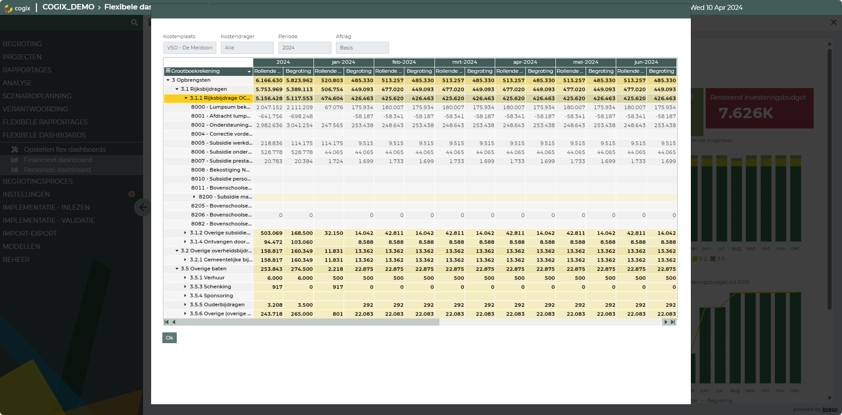Screen dimensions: 842x415
Task: Click the sidebar search magnifier icon
Action: (134, 22)
